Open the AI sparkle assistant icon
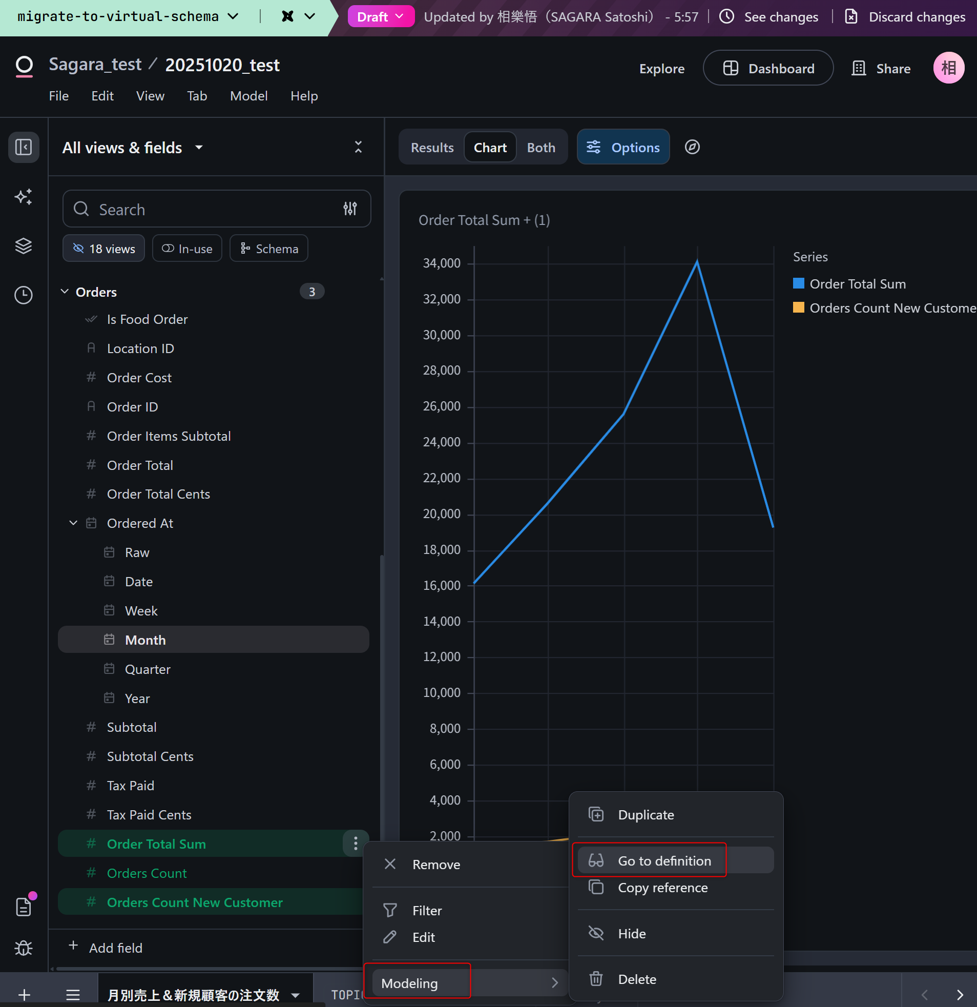The image size is (977, 1007). [24, 197]
